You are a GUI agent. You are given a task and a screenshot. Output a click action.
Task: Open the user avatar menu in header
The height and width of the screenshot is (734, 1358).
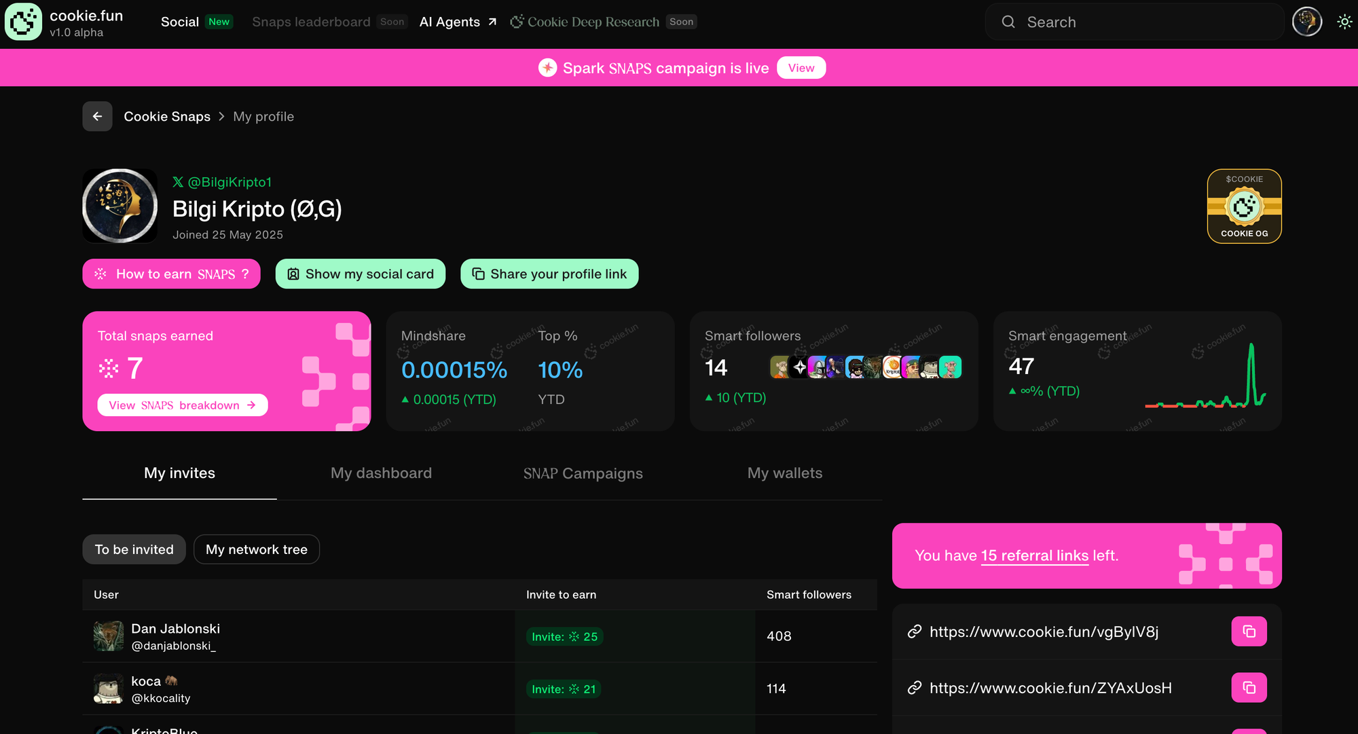point(1307,22)
